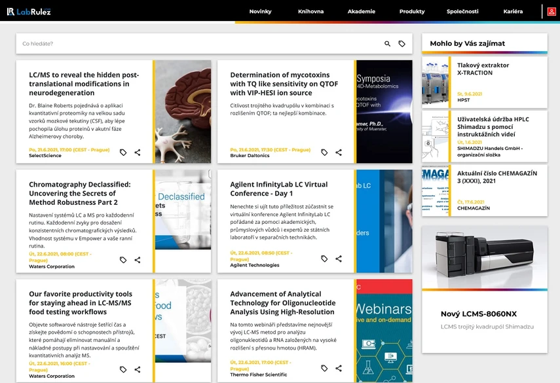Open 'Nový LCMS-8060NX' promo heading
The height and width of the screenshot is (383, 560).
(x=479, y=314)
